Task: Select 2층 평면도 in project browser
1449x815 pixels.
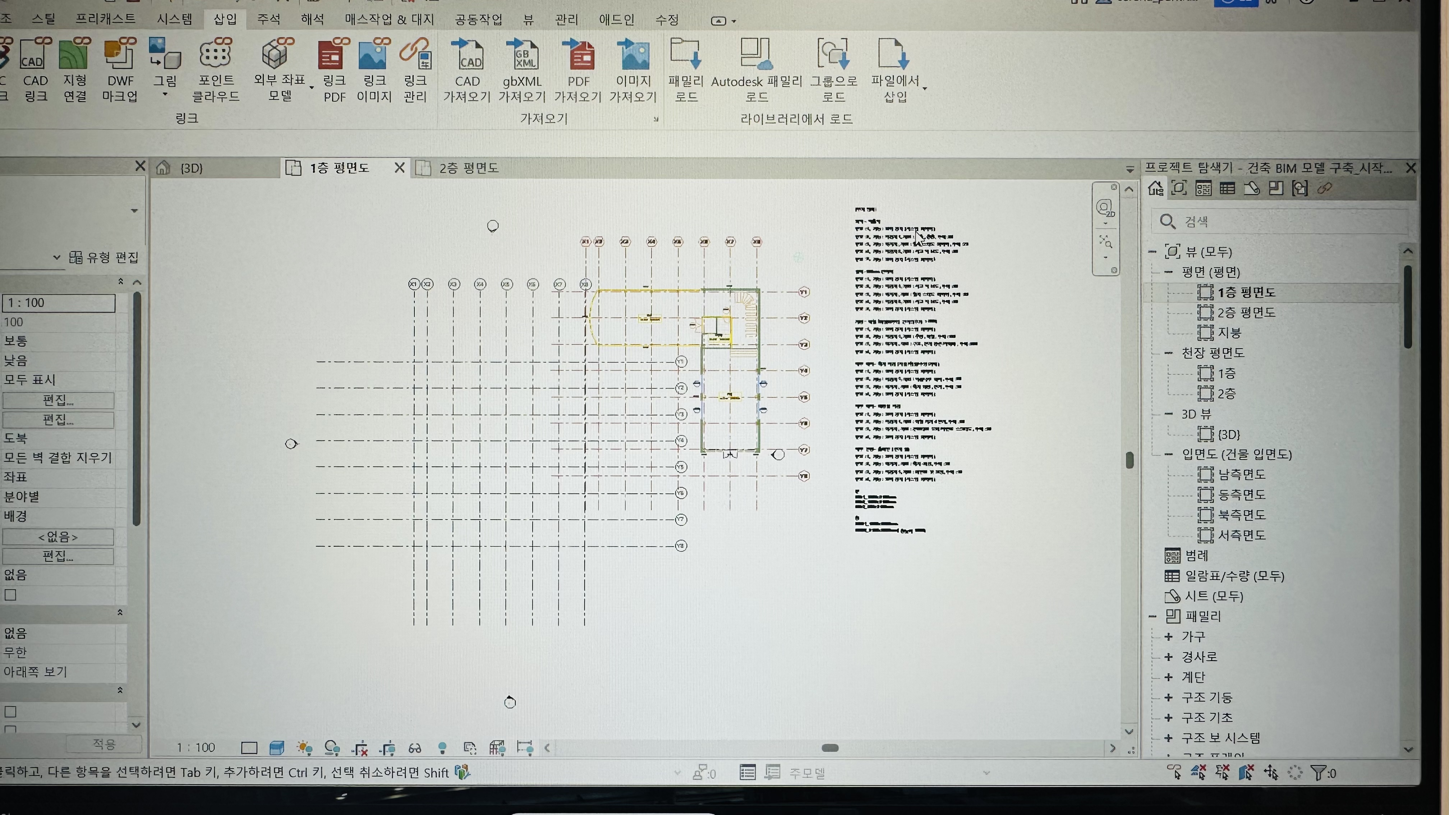Action: 1246,312
